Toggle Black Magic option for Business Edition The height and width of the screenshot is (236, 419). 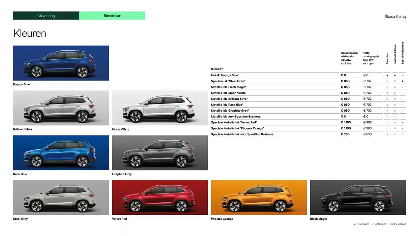pyautogui.click(x=395, y=87)
